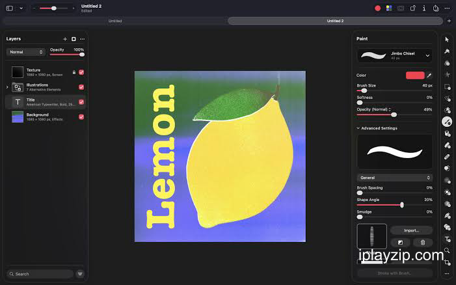Select the Background layer row
The width and height of the screenshot is (456, 285).
click(46, 117)
